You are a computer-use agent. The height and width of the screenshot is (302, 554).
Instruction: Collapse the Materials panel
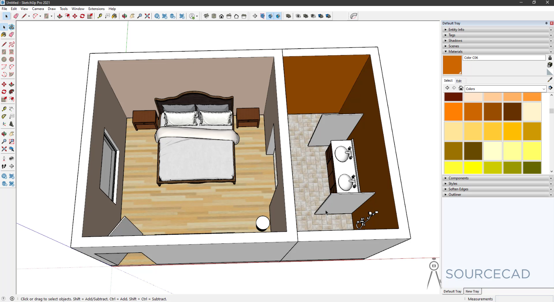tap(455, 52)
